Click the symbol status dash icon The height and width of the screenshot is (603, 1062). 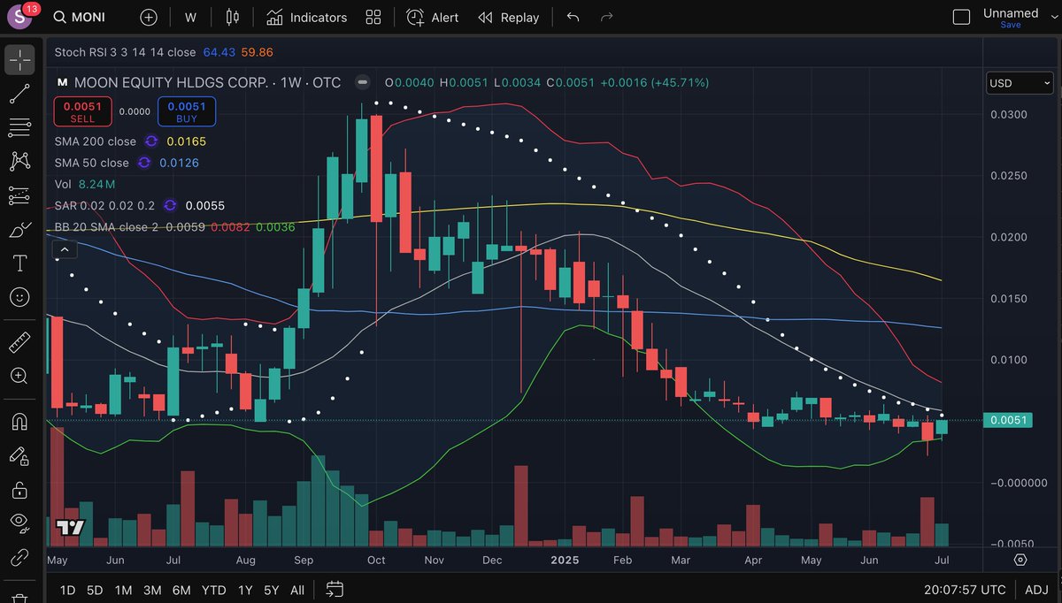tap(362, 82)
